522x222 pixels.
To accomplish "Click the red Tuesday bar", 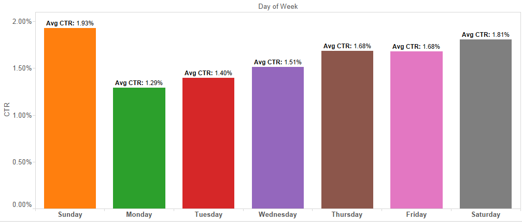I will [x=208, y=143].
